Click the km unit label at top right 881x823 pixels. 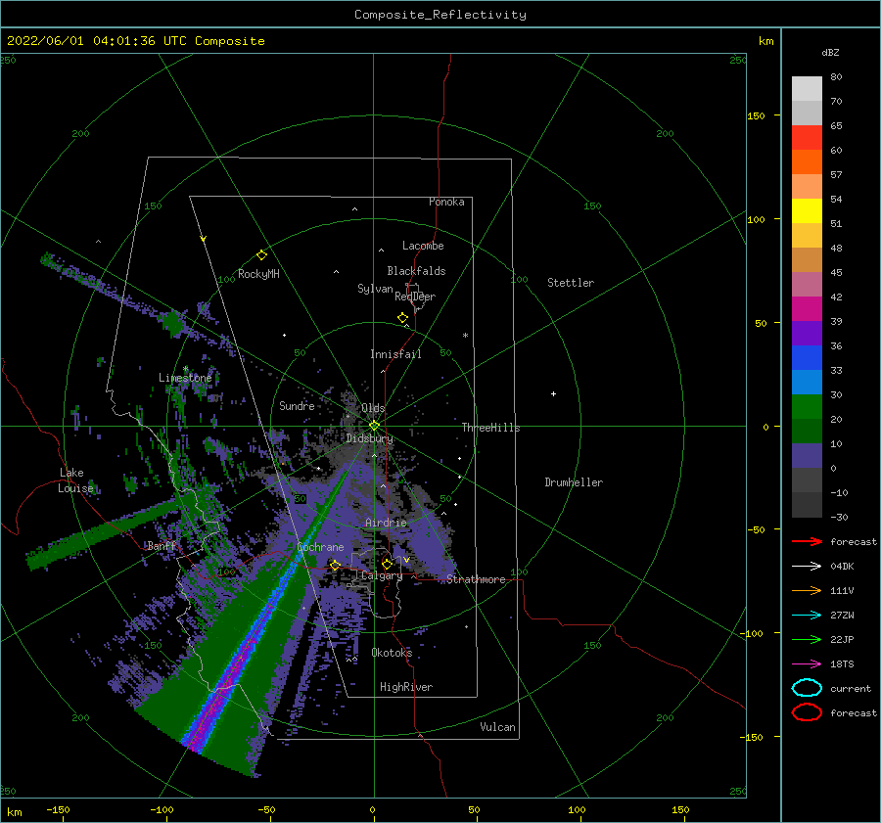(765, 41)
